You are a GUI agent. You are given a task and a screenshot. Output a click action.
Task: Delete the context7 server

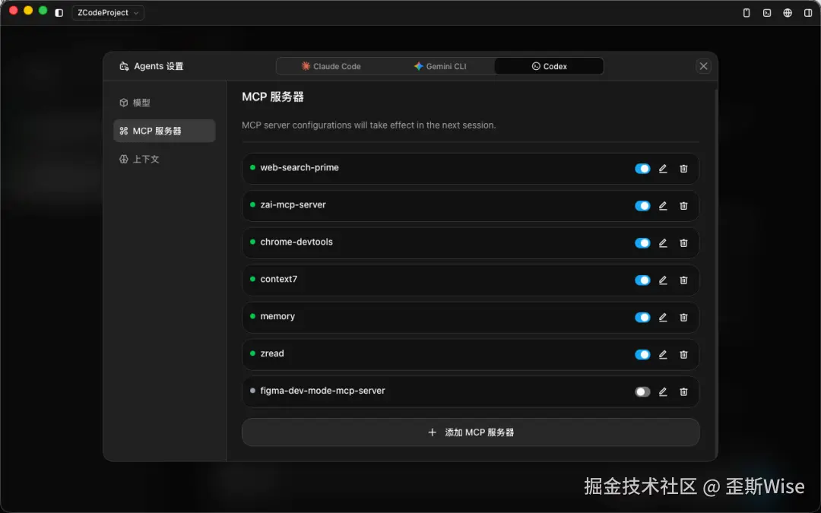pos(683,280)
